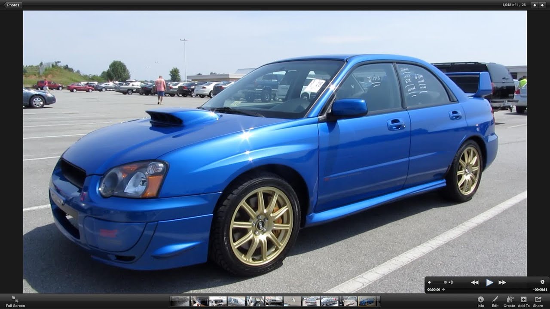Image resolution: width=550 pixels, height=309 pixels.
Task: Rewind the video with the double-arrow icon
Action: pos(475,282)
